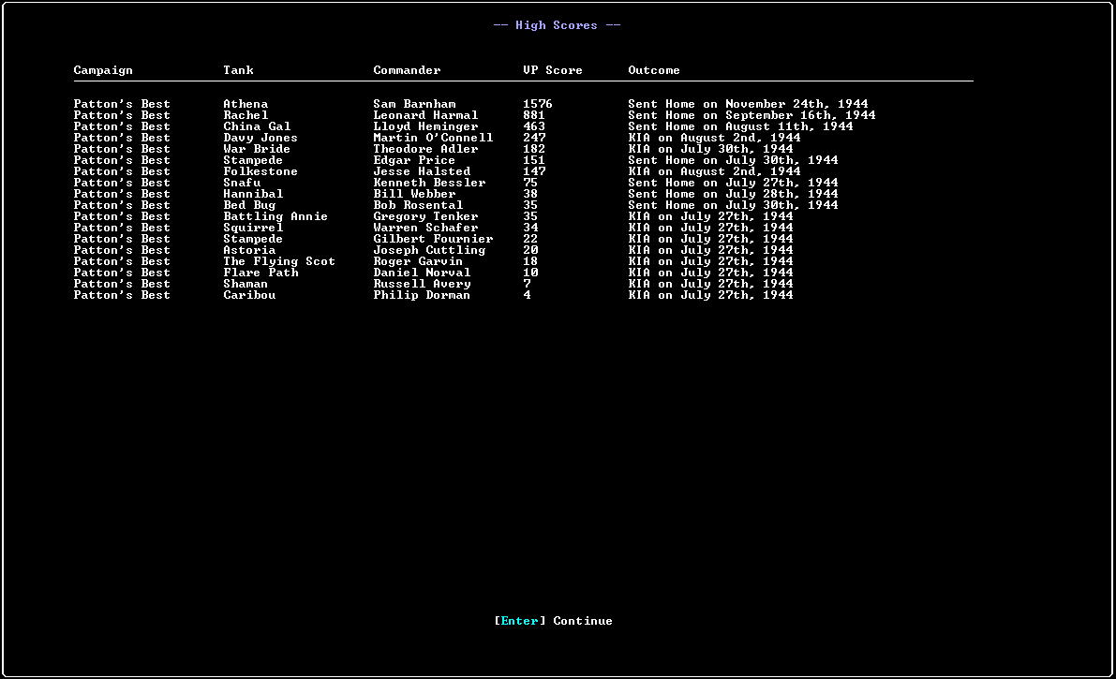Click the VP score 147
The height and width of the screenshot is (679, 1116).
click(x=534, y=171)
